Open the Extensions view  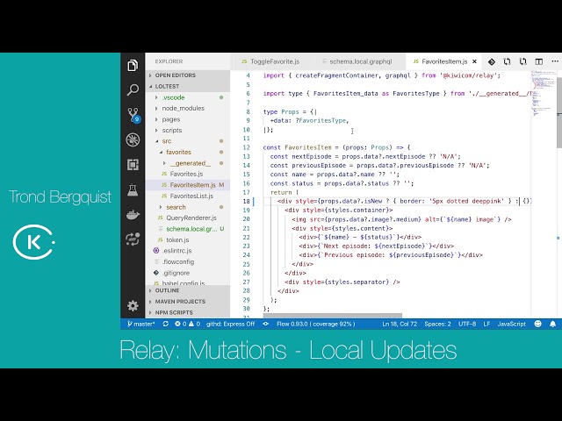click(133, 165)
